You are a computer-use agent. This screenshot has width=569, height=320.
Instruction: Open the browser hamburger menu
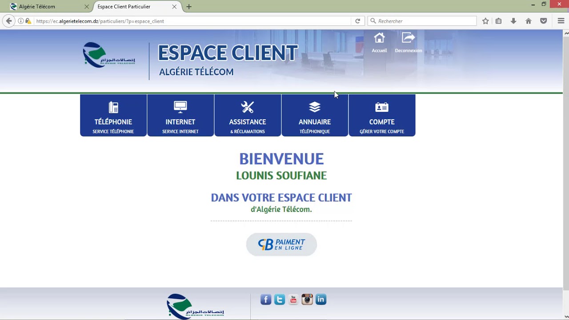(x=561, y=21)
